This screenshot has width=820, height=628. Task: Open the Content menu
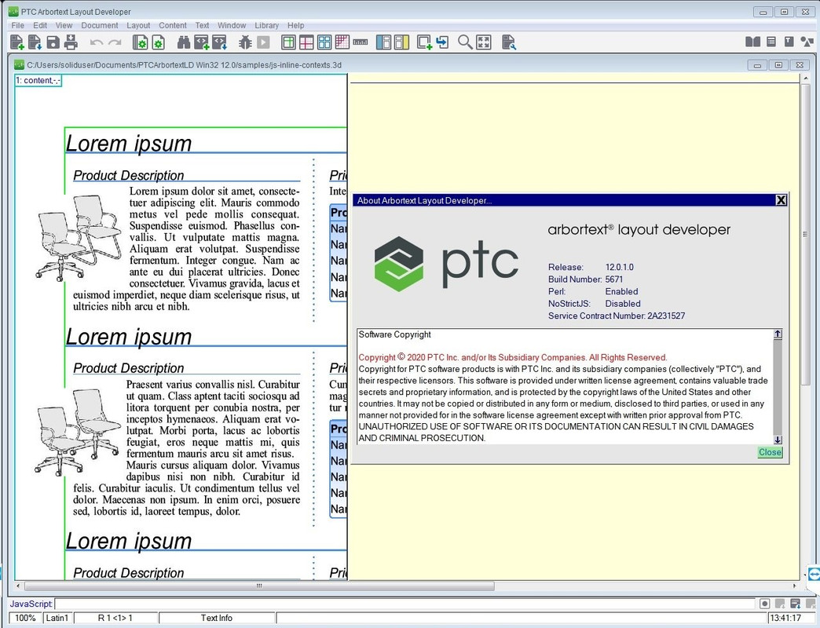173,25
